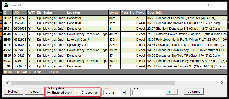Click the horizontal scrollbar right arrow
Image resolution: width=229 pixels, height=99 pixels.
[x=222, y=83]
